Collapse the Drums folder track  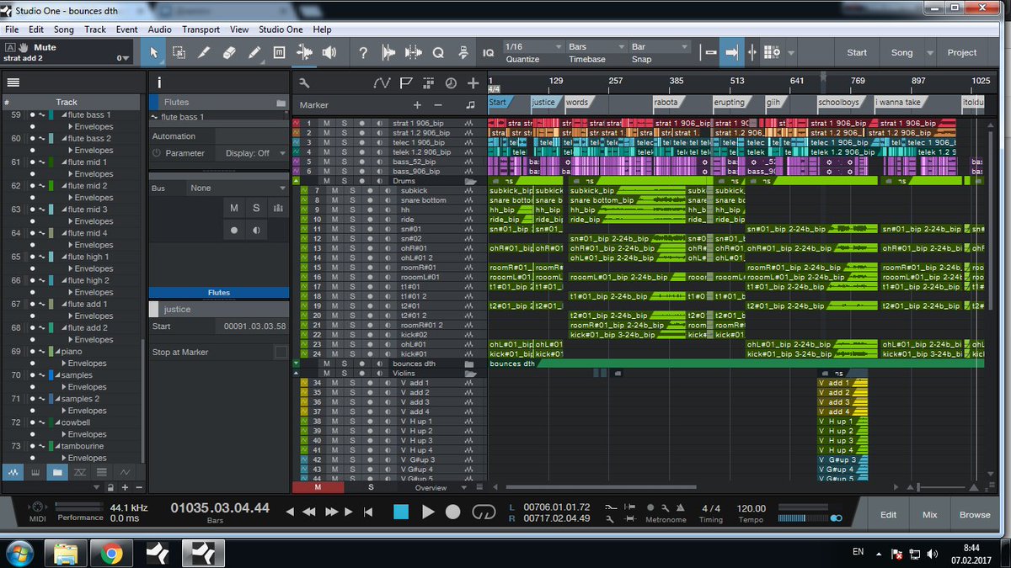296,181
